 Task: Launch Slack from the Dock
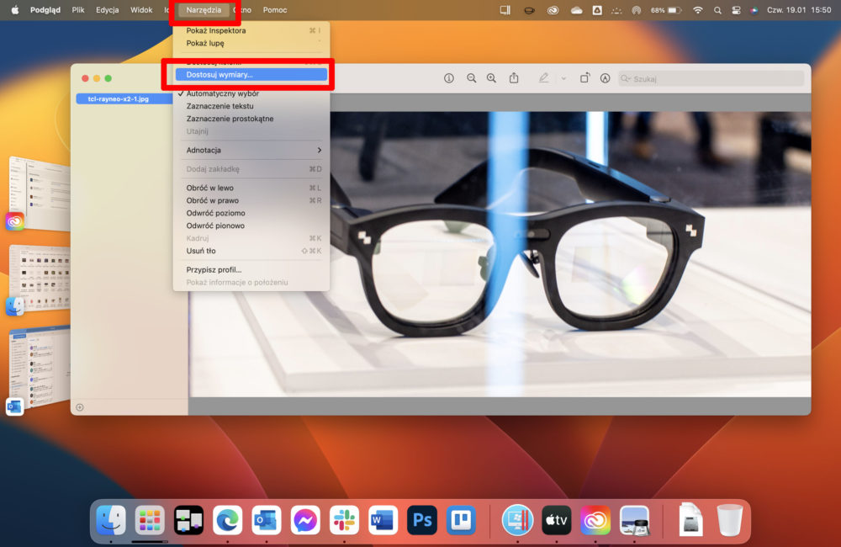coord(344,519)
